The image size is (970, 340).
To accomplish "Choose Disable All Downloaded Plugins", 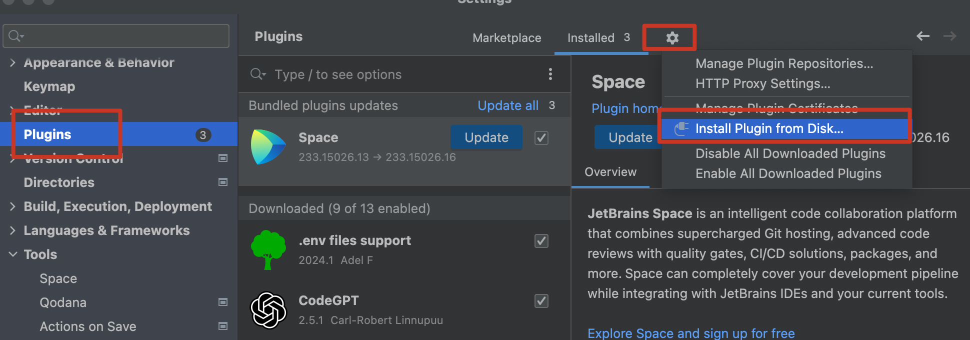I will tap(790, 153).
